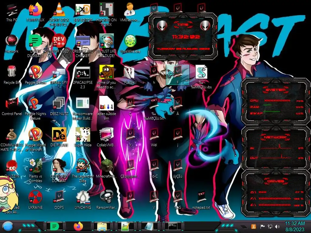Select The Legend of Zilda shortcut

click(83, 171)
